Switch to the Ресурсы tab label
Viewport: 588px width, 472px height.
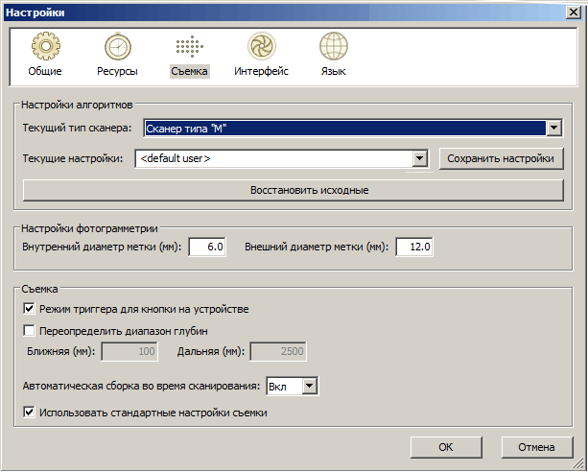coord(117,71)
